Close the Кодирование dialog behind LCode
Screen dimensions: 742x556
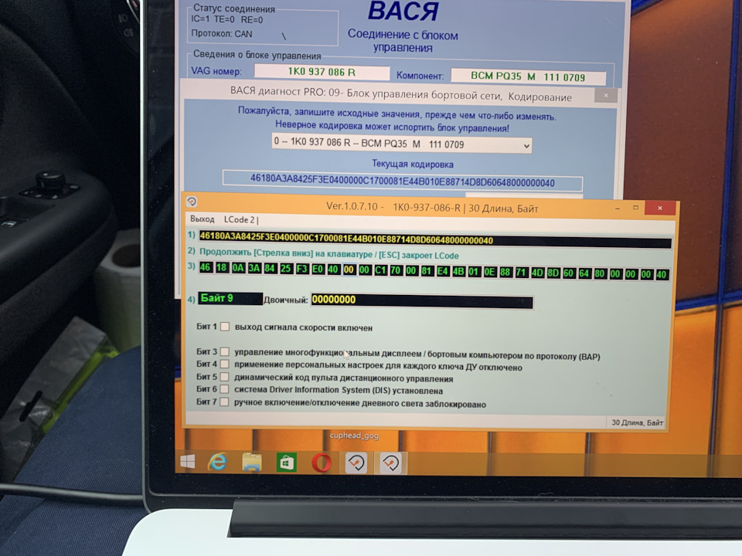click(606, 96)
